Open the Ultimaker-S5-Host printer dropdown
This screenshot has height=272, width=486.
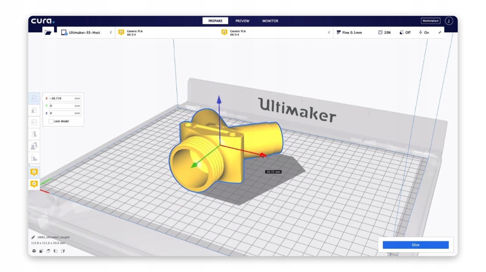tap(87, 32)
